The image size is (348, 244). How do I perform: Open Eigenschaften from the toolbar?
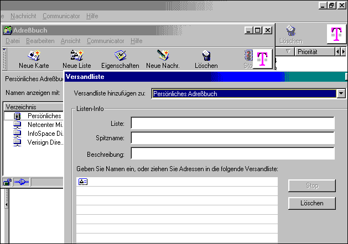point(121,56)
